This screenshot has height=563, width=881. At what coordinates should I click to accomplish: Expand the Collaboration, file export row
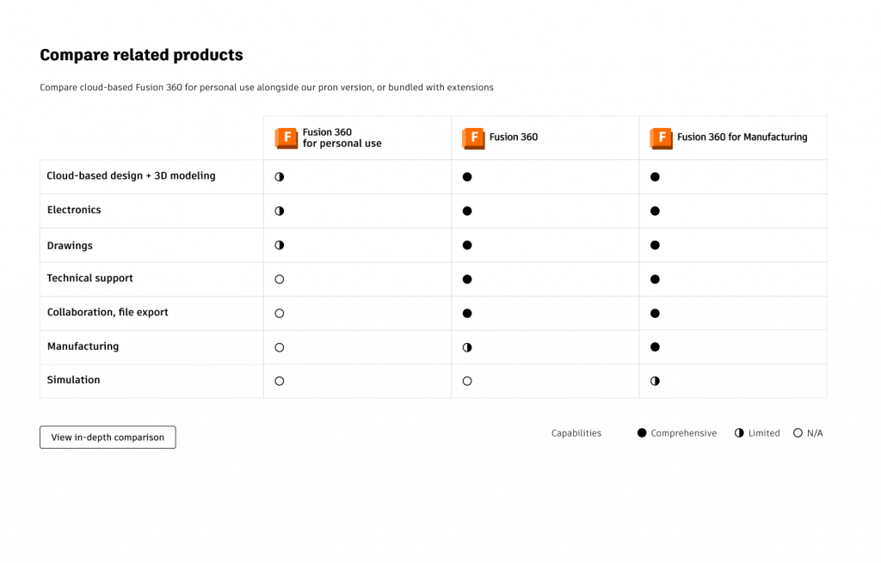click(108, 312)
